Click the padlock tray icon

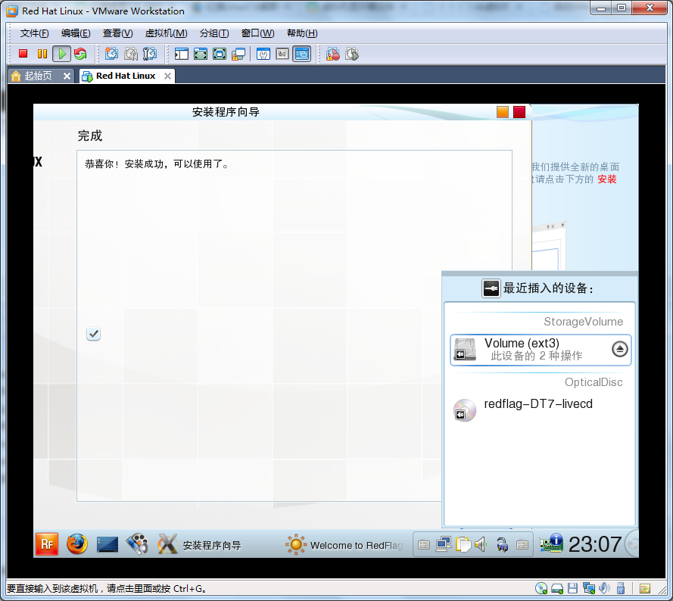tap(502, 544)
